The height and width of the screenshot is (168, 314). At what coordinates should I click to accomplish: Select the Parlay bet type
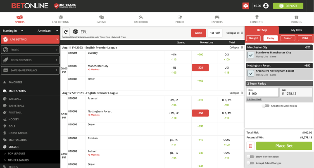tap(271, 38)
